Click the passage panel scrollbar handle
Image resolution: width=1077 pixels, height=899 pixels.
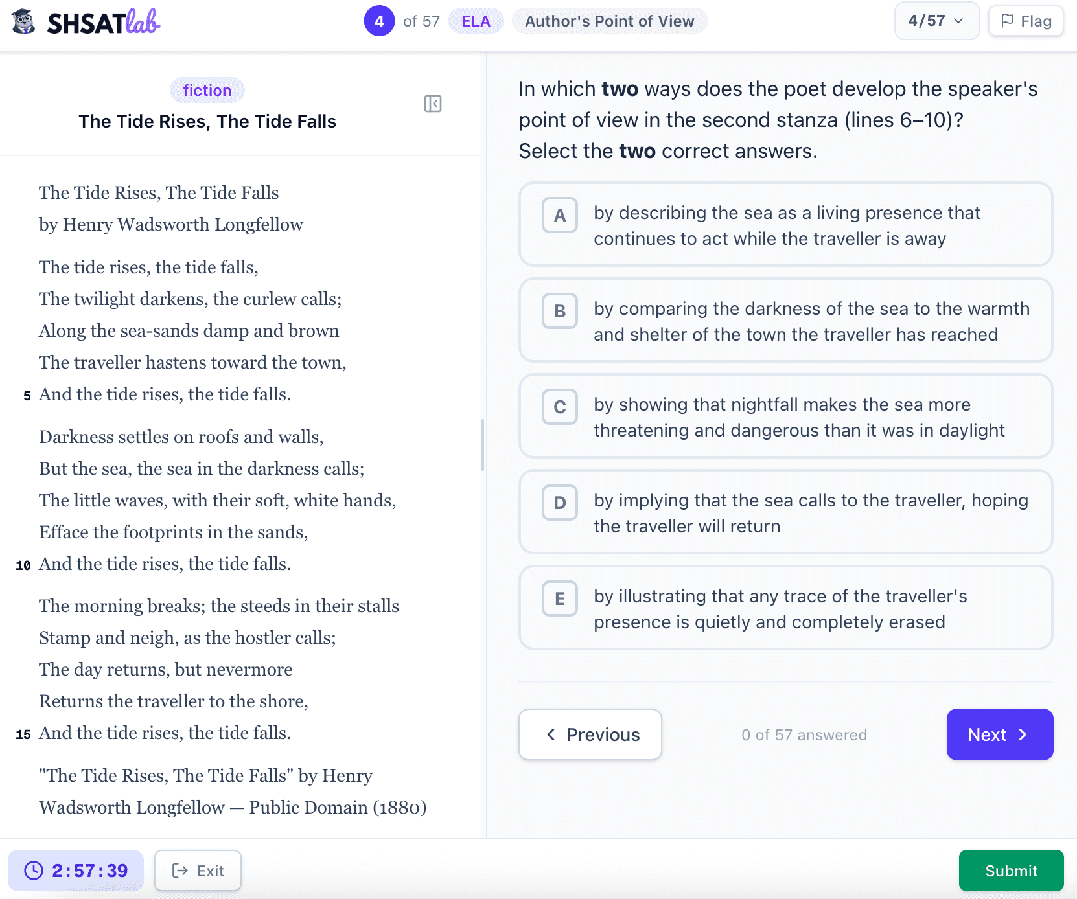pos(482,445)
